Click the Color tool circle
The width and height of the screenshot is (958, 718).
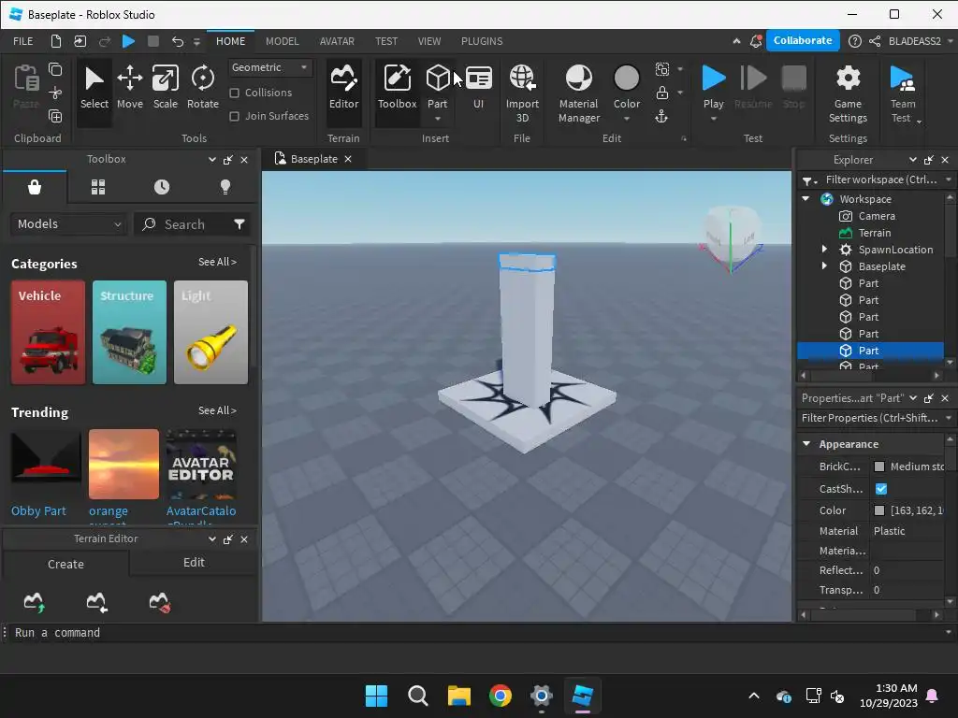click(626, 79)
